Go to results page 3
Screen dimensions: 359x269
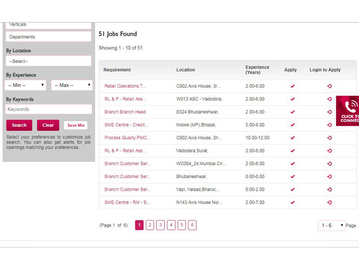pyautogui.click(x=160, y=225)
